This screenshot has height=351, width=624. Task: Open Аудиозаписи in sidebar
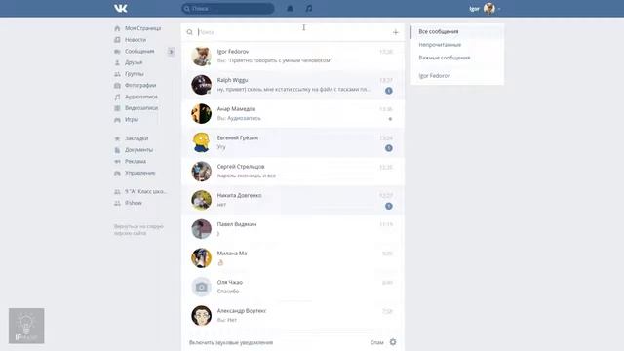click(x=140, y=97)
